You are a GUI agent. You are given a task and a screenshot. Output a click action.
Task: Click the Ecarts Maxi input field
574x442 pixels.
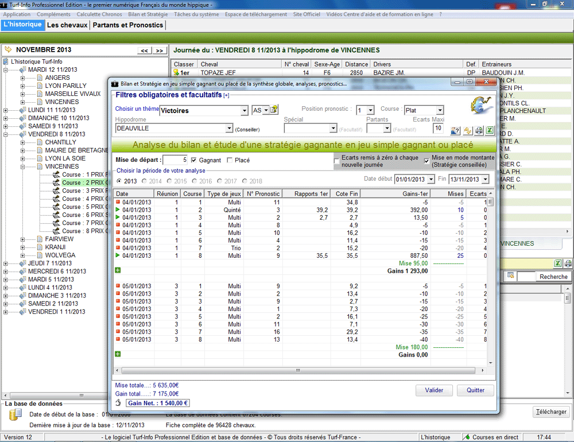coord(438,128)
